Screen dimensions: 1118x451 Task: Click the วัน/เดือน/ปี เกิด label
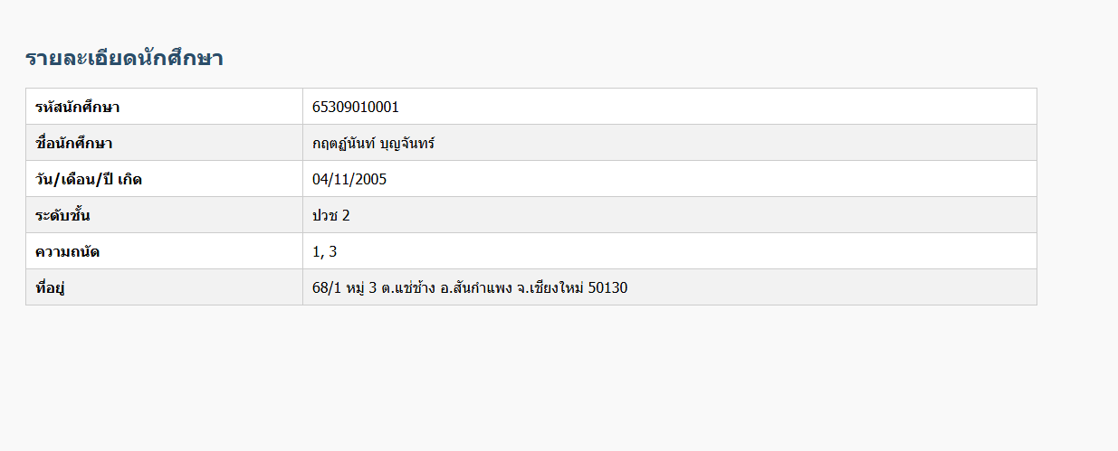[x=89, y=179]
